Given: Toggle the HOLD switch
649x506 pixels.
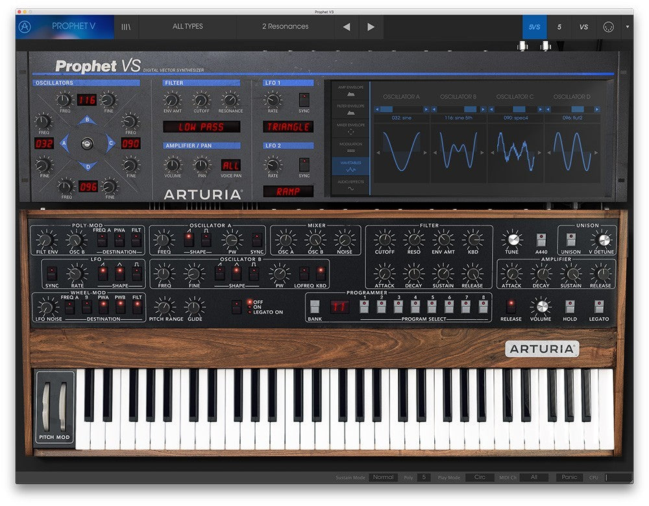Looking at the screenshot, I should (570, 307).
